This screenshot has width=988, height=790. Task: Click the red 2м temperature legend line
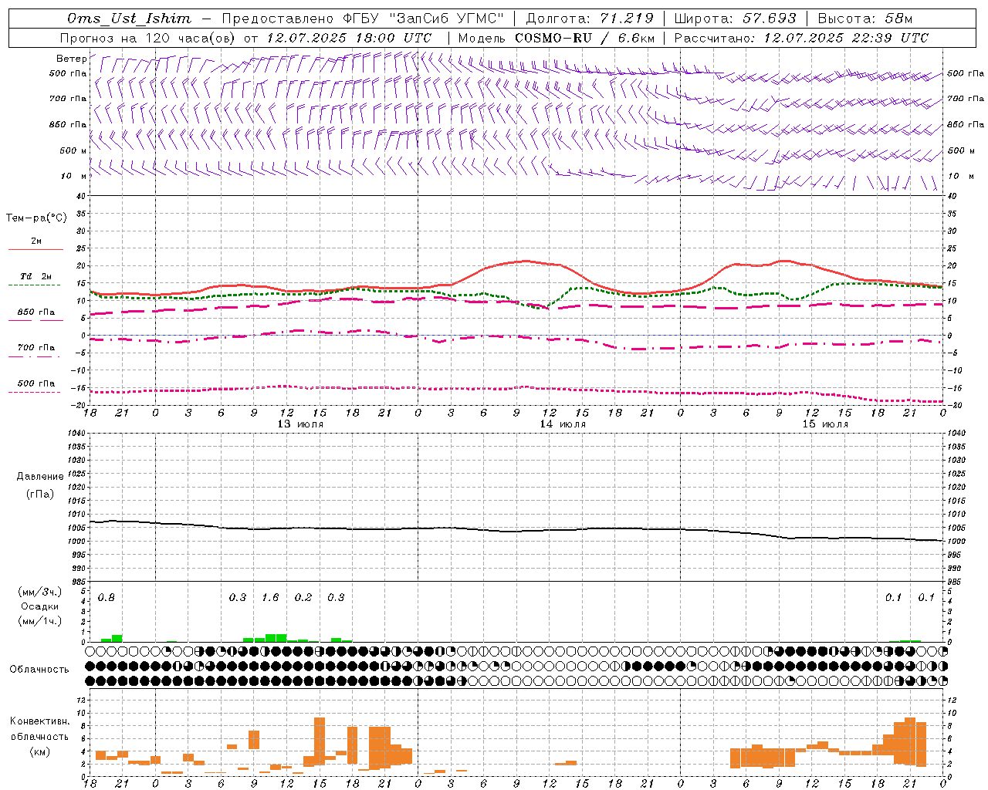pos(36,249)
